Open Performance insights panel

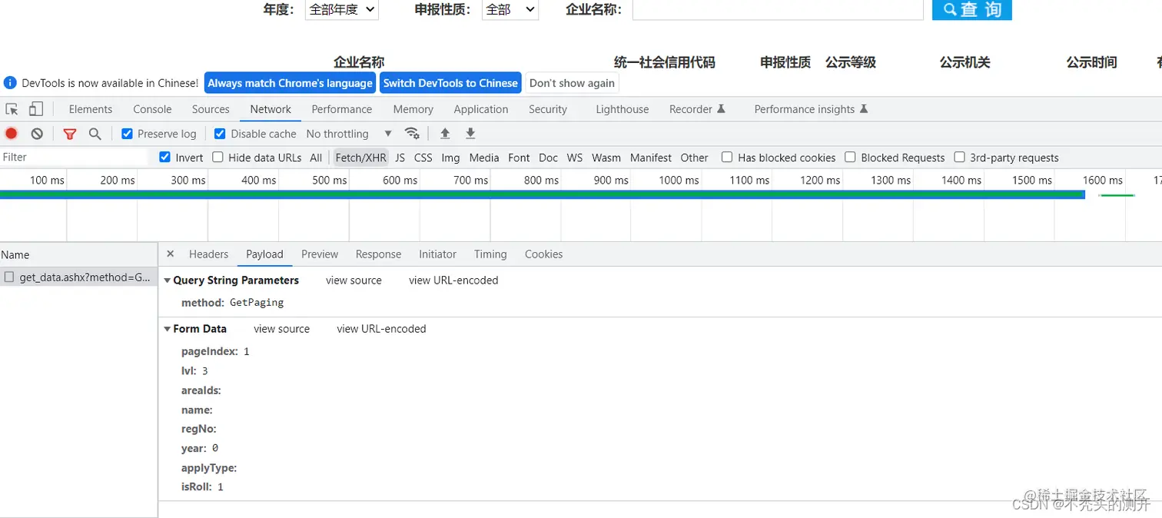pyautogui.click(x=811, y=109)
